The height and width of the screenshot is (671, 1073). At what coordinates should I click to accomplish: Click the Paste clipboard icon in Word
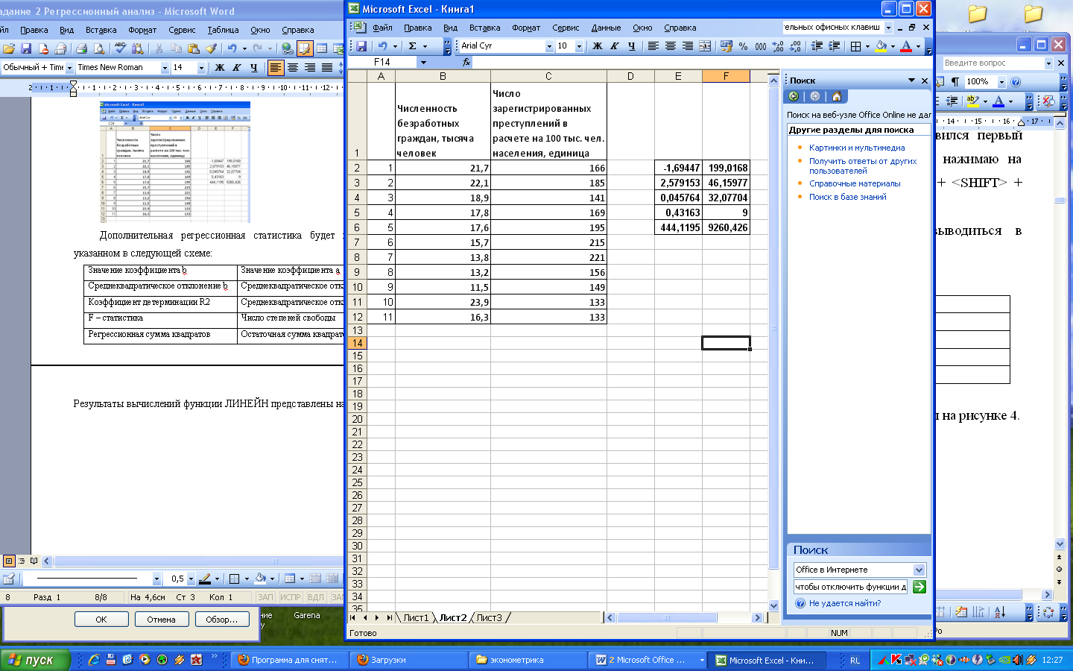[x=194, y=48]
